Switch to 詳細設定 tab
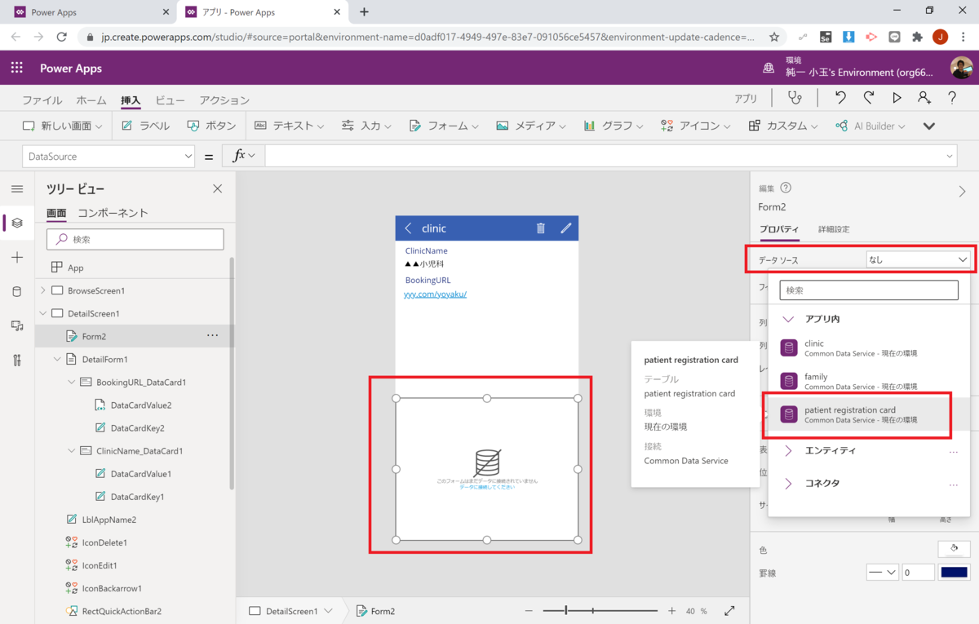 tap(834, 229)
